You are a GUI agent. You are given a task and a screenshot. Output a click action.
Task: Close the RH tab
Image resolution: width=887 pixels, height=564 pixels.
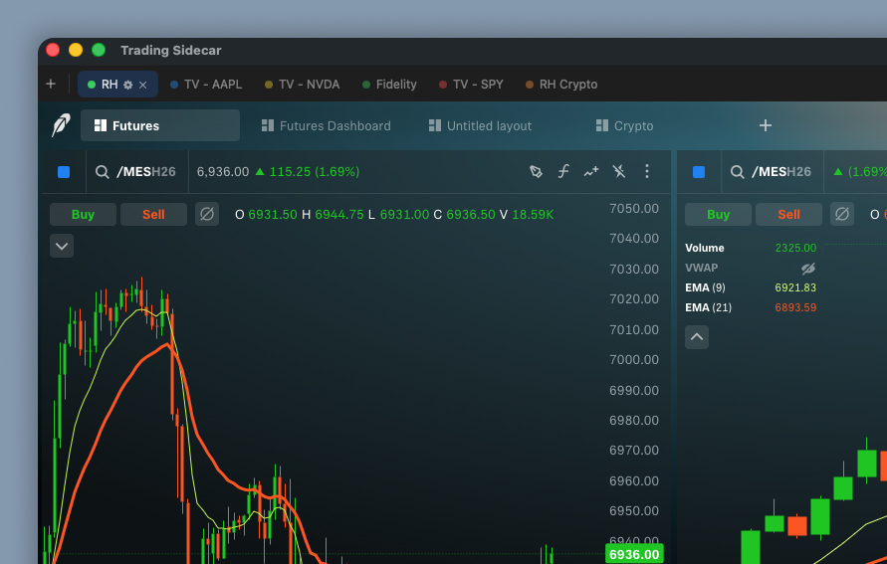(143, 85)
